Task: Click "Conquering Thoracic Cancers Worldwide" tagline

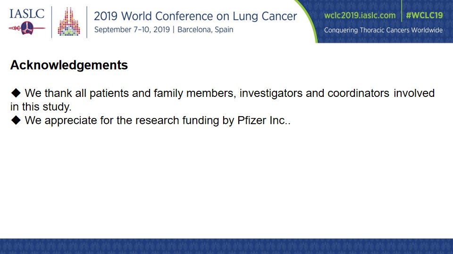Action: tap(383, 30)
